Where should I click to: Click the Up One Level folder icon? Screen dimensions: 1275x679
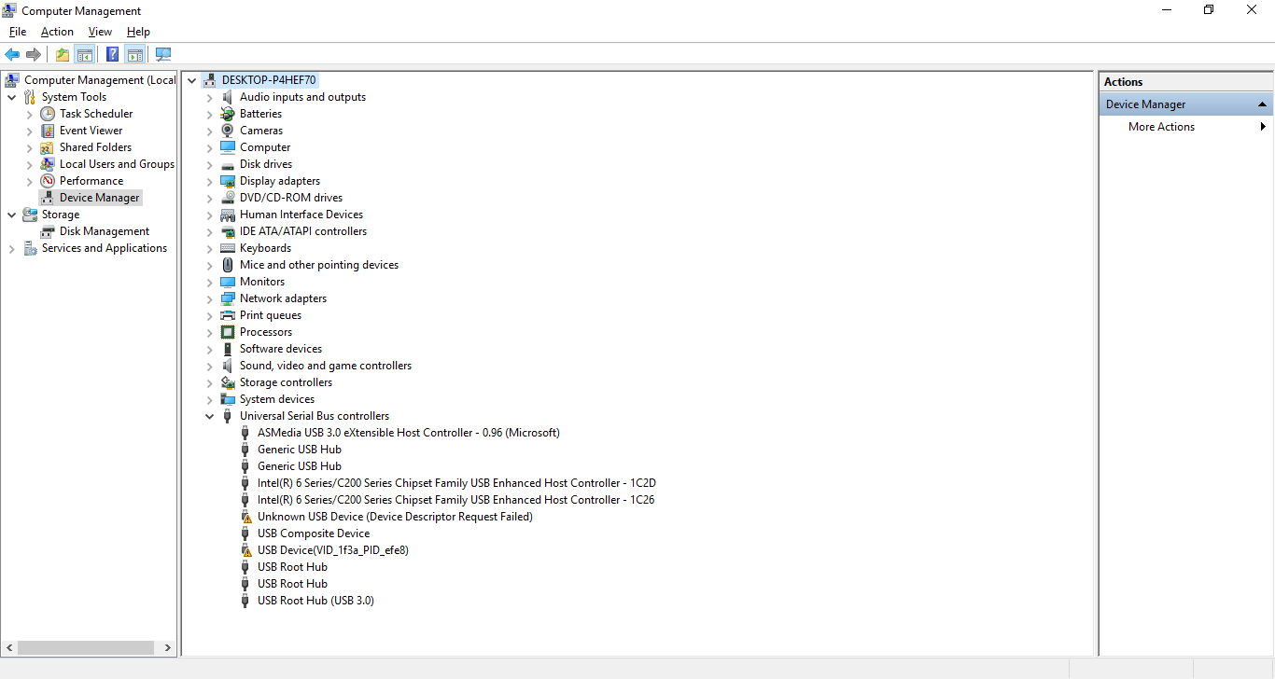[x=63, y=54]
